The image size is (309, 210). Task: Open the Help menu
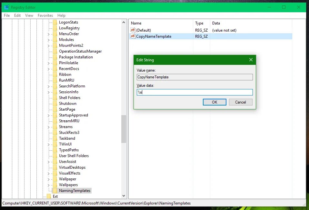[61, 15]
